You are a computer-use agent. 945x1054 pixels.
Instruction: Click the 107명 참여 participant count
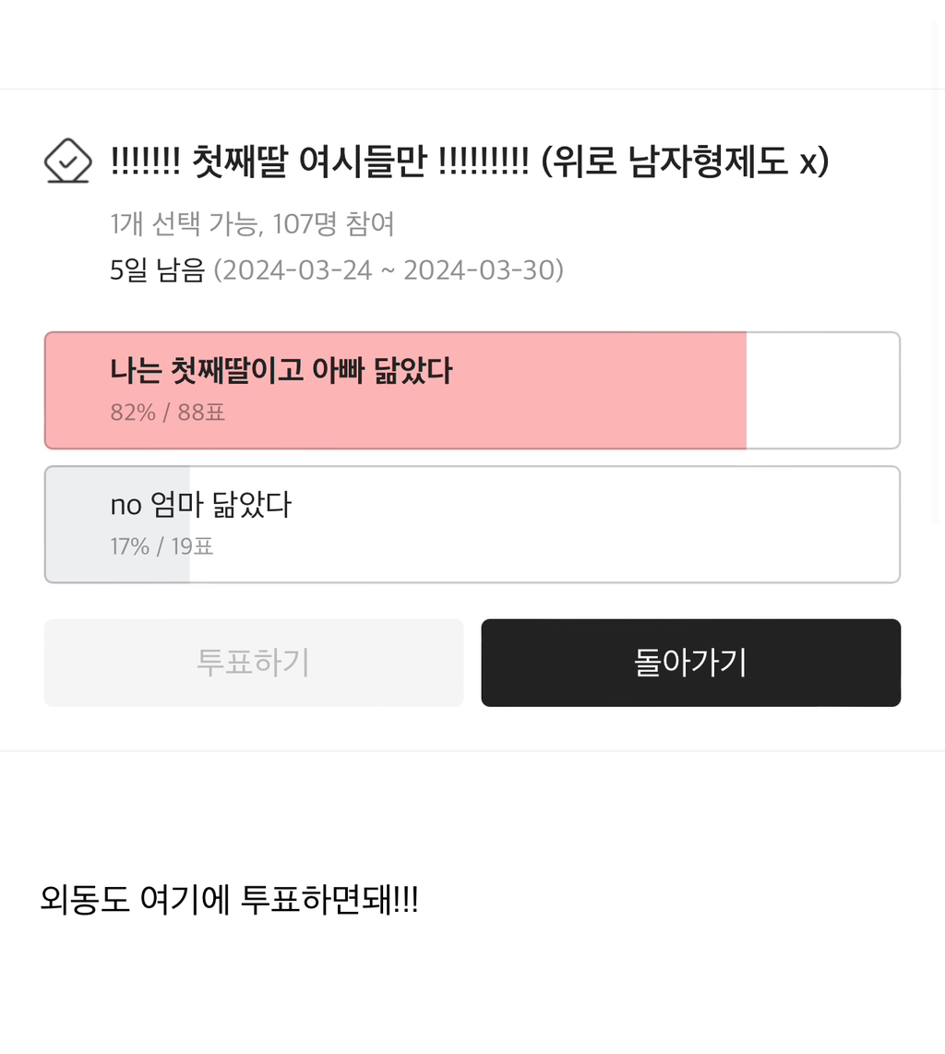334,222
